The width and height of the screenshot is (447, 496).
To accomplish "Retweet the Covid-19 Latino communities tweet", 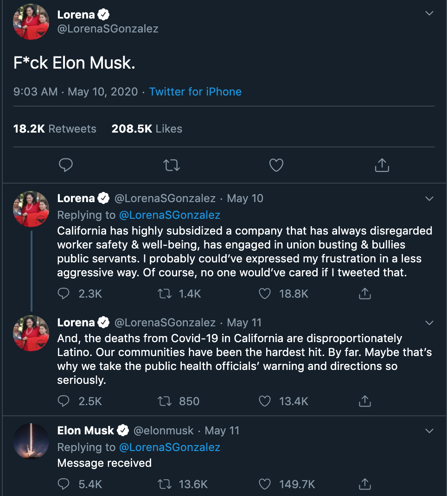I will click(x=165, y=401).
